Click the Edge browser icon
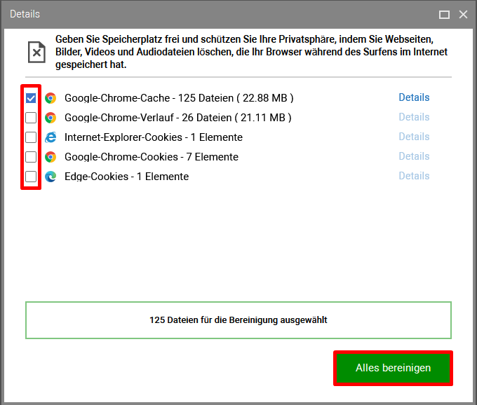This screenshot has height=405, width=477. (x=51, y=177)
